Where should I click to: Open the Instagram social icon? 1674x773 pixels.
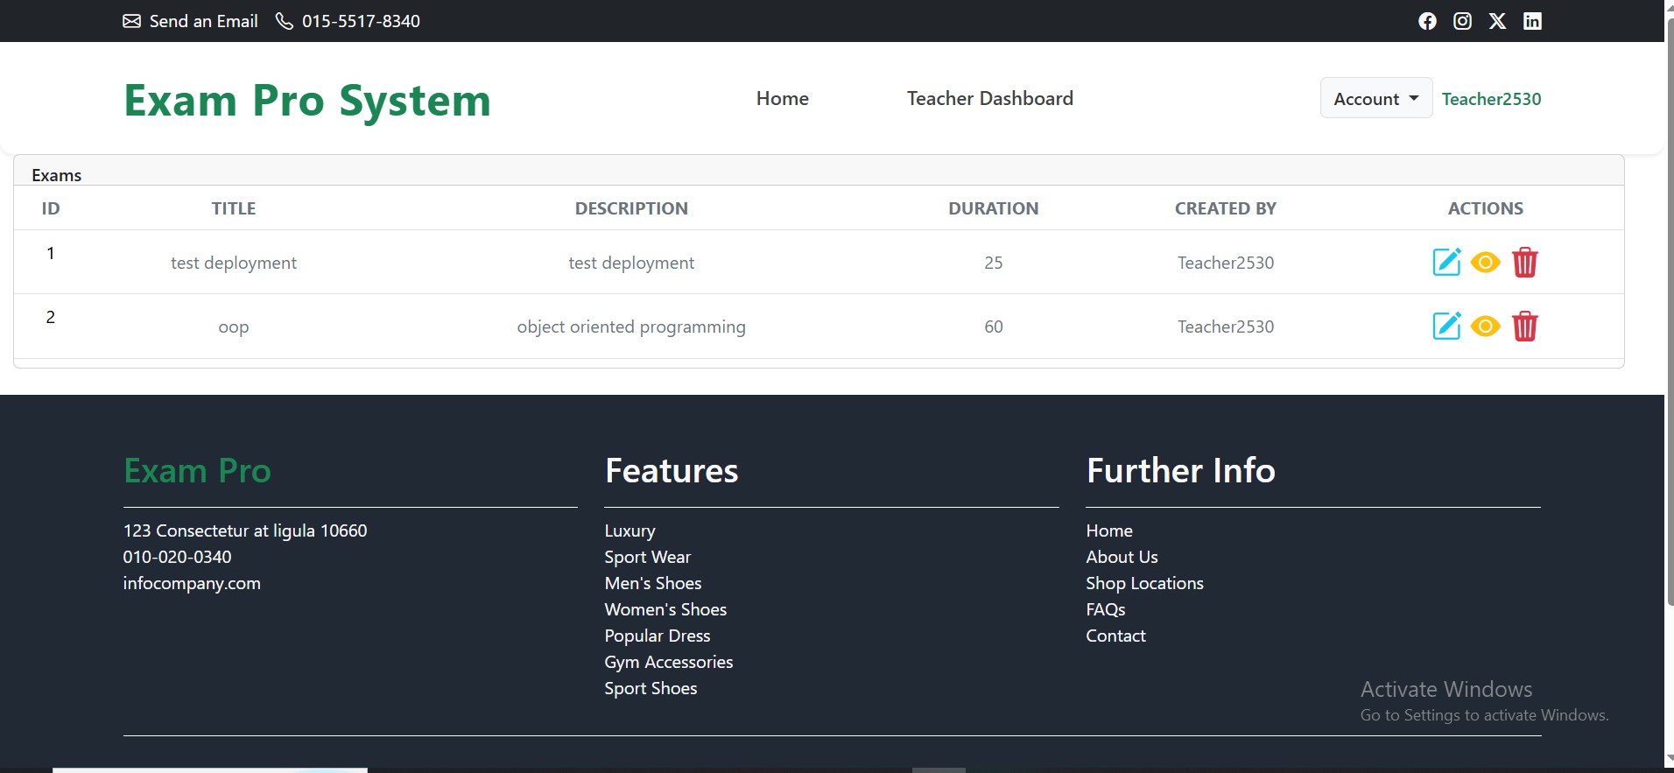[1462, 21]
